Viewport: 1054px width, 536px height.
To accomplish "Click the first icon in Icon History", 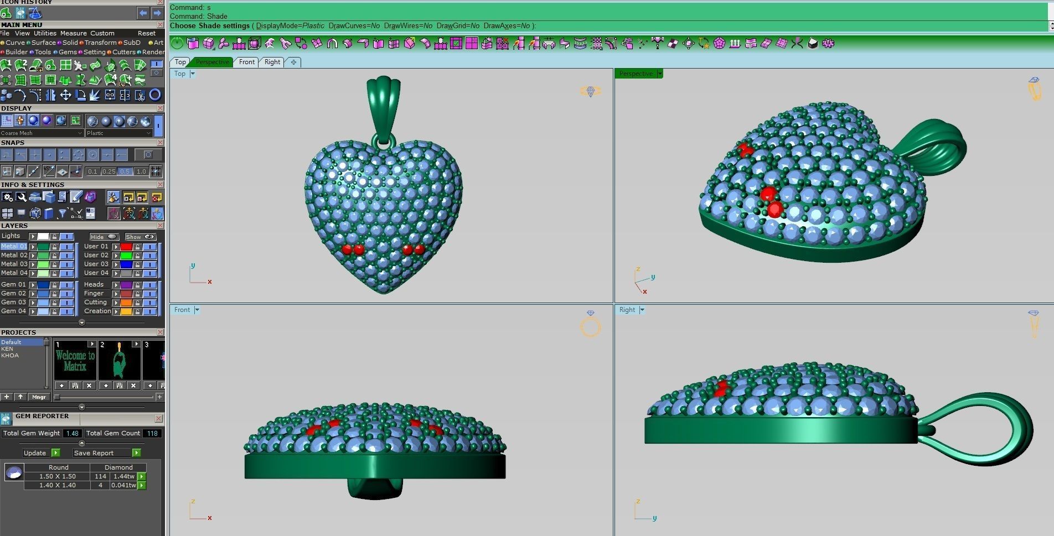I will pos(6,13).
